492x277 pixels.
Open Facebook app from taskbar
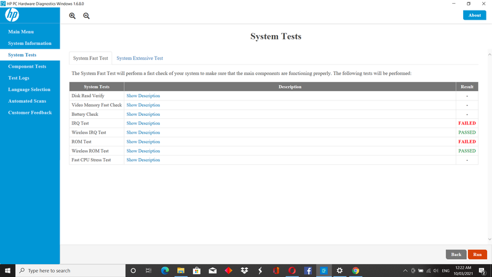(308, 270)
